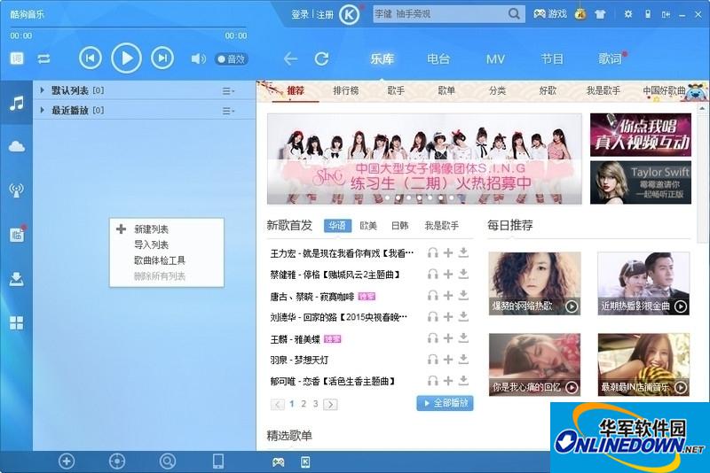Image resolution: width=710 pixels, height=473 pixels.
Task: Toggle the 音效 sound effect switch
Action: coord(231,59)
